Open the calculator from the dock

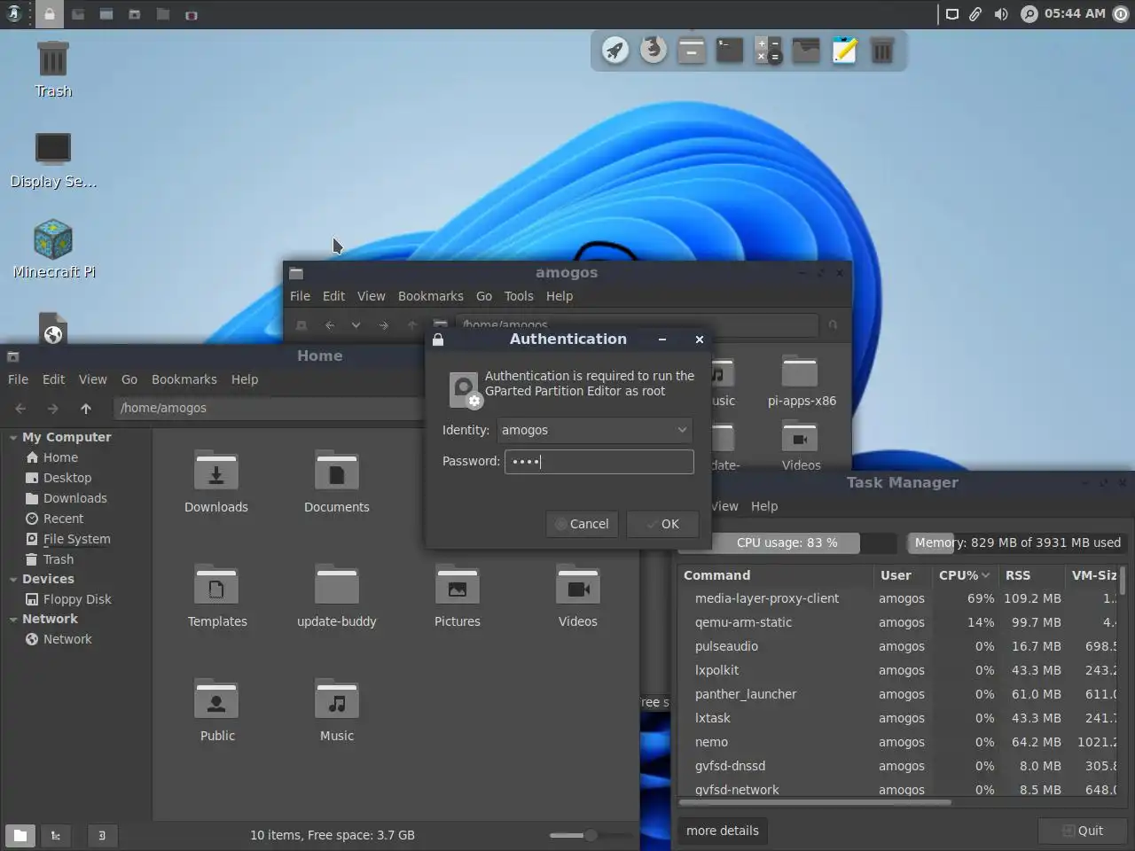[768, 51]
